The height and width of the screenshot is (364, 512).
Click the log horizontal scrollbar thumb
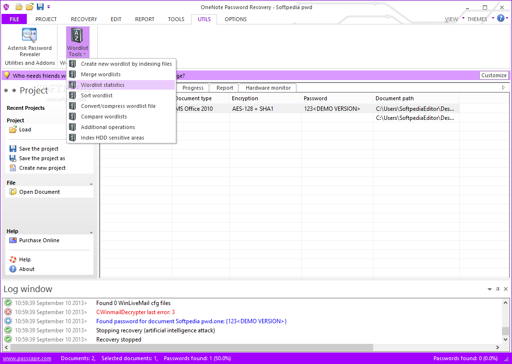click(x=192, y=347)
